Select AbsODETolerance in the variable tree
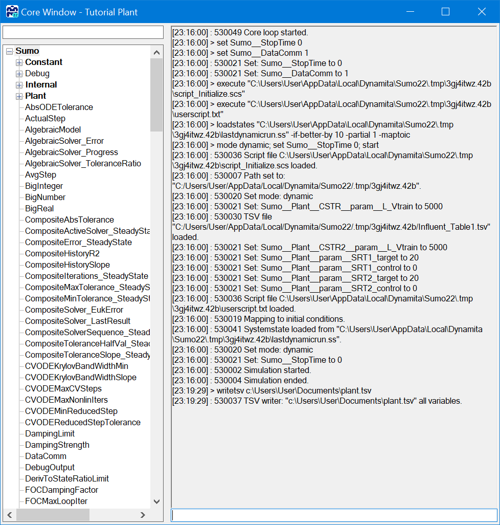Viewport: 500px width, 525px height. click(x=59, y=107)
